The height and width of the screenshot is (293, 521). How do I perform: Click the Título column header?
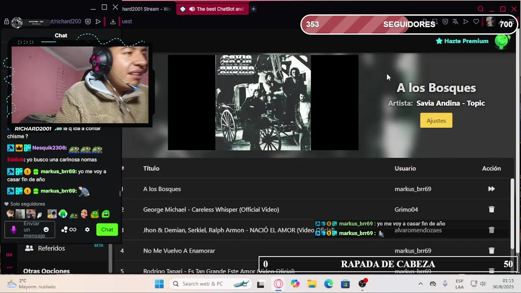coord(151,168)
